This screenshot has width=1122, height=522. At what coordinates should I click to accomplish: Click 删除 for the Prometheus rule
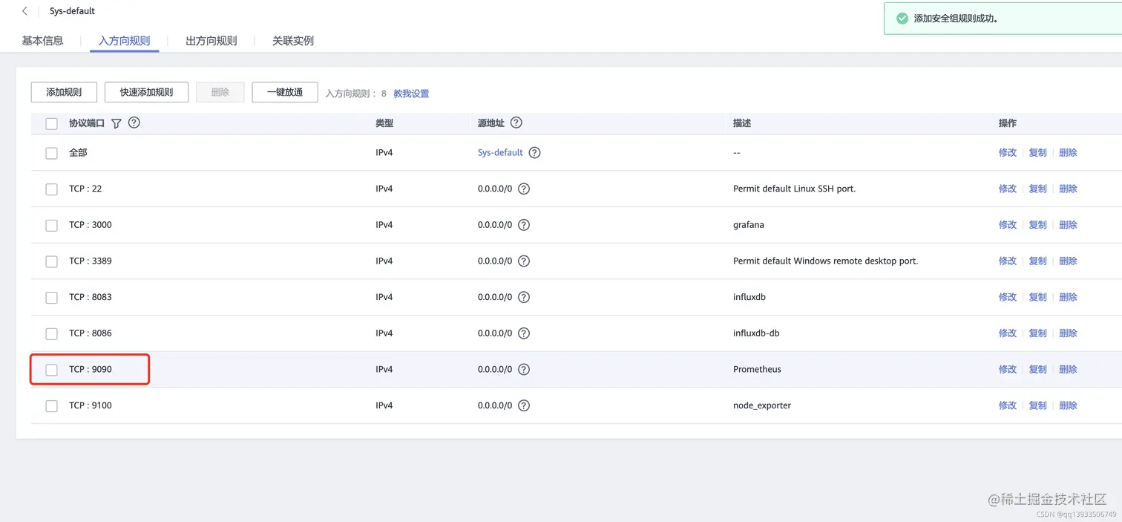click(x=1068, y=369)
